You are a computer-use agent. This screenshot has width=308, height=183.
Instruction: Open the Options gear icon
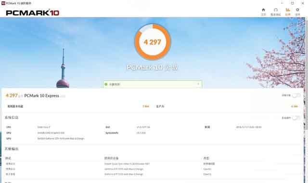pos(297,10)
